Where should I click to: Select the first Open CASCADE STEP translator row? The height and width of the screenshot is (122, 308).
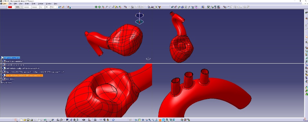35,72
